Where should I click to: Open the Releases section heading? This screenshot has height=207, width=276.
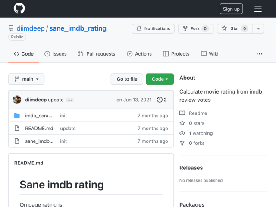(191, 168)
